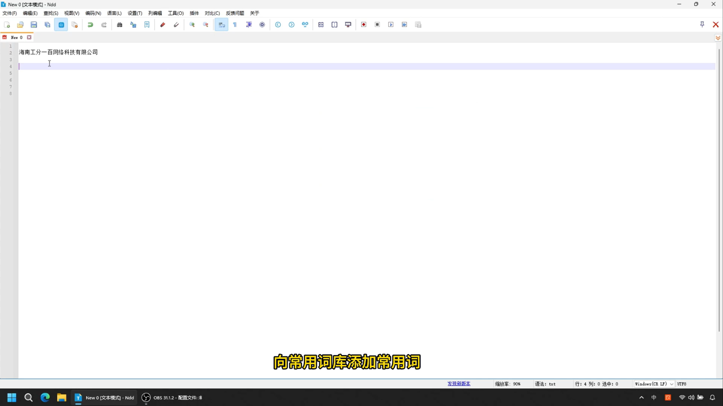This screenshot has width=723, height=406.
Task: Click the Save file toolbar icon
Action: click(x=34, y=25)
